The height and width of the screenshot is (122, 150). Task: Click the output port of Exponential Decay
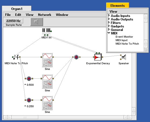click(102, 57)
